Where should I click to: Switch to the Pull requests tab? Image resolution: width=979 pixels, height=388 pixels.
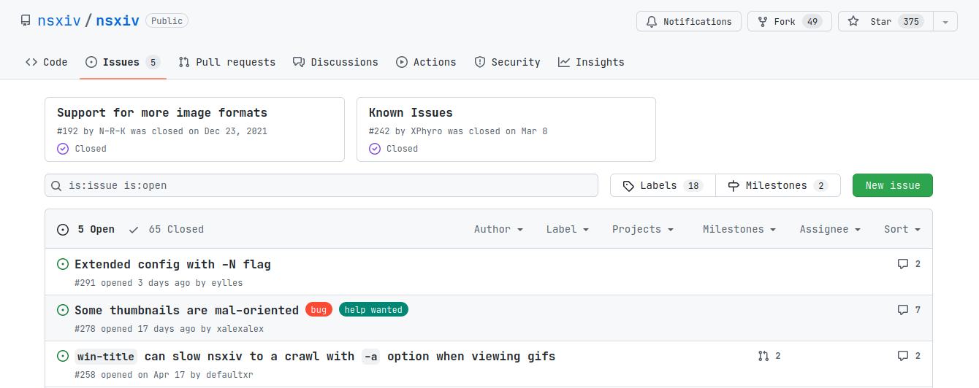(227, 62)
